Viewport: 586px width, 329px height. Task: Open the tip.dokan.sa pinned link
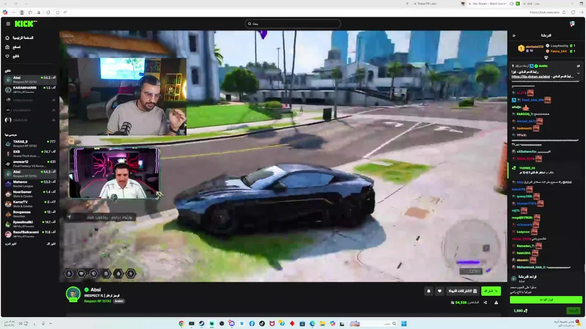530,77
